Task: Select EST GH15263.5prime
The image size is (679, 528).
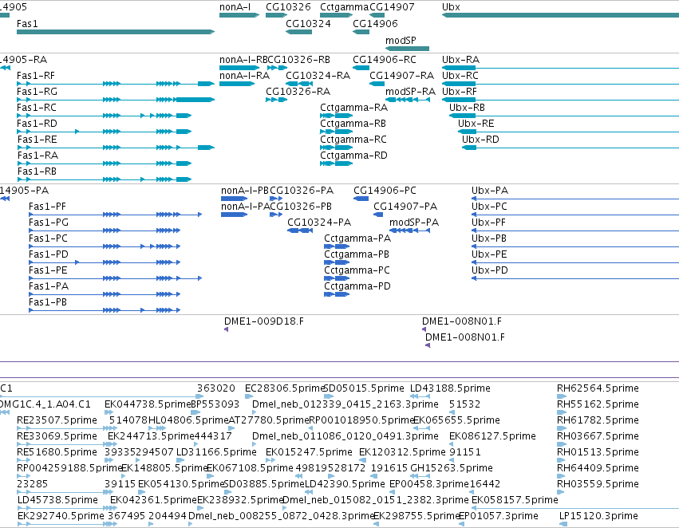Action: click(x=420, y=475)
